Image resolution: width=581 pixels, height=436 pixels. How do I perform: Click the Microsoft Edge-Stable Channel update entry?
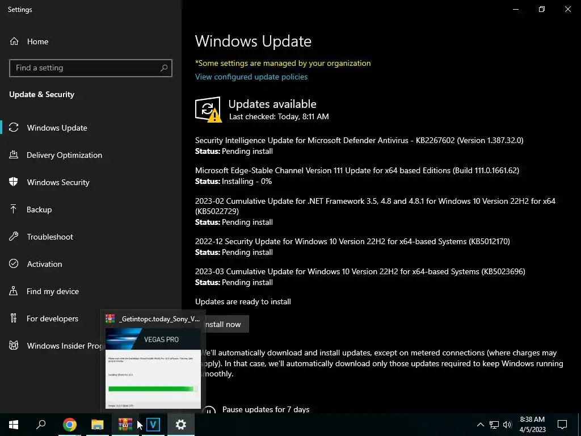pos(357,170)
